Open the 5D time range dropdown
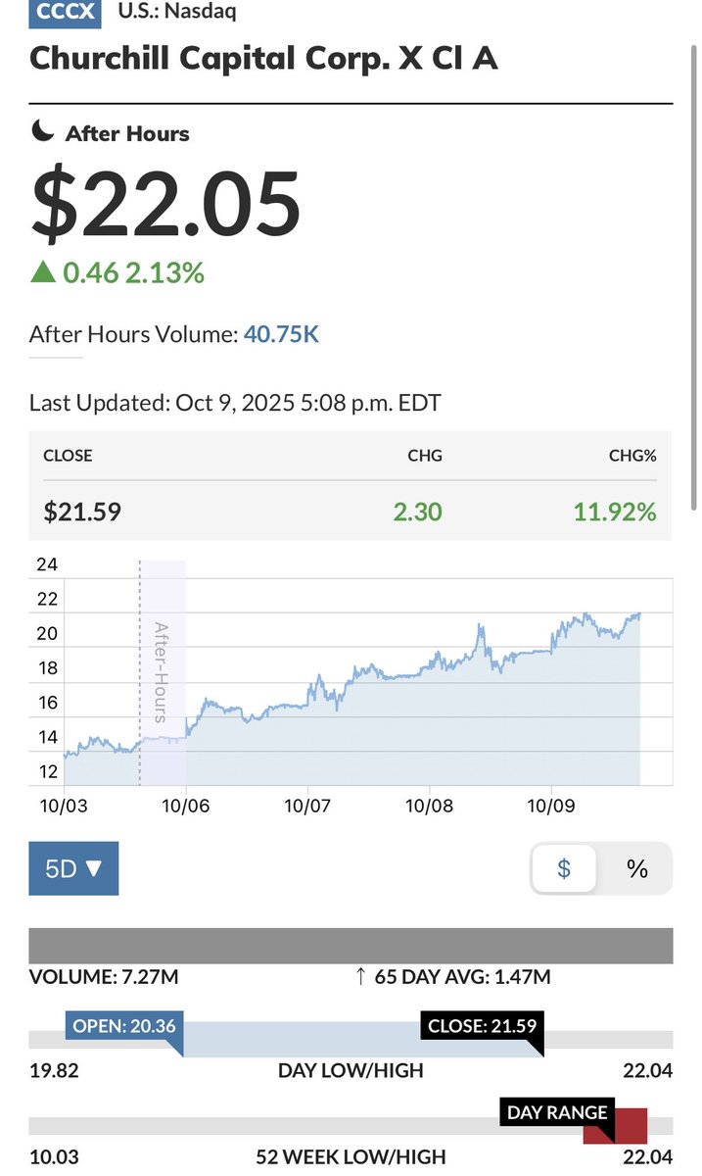Screen dimensions: 702x1176 (x=73, y=868)
